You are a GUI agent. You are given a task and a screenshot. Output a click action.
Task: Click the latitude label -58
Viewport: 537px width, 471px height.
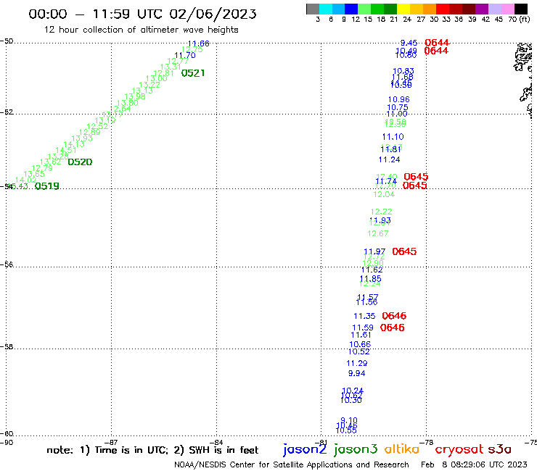[x=7, y=347]
